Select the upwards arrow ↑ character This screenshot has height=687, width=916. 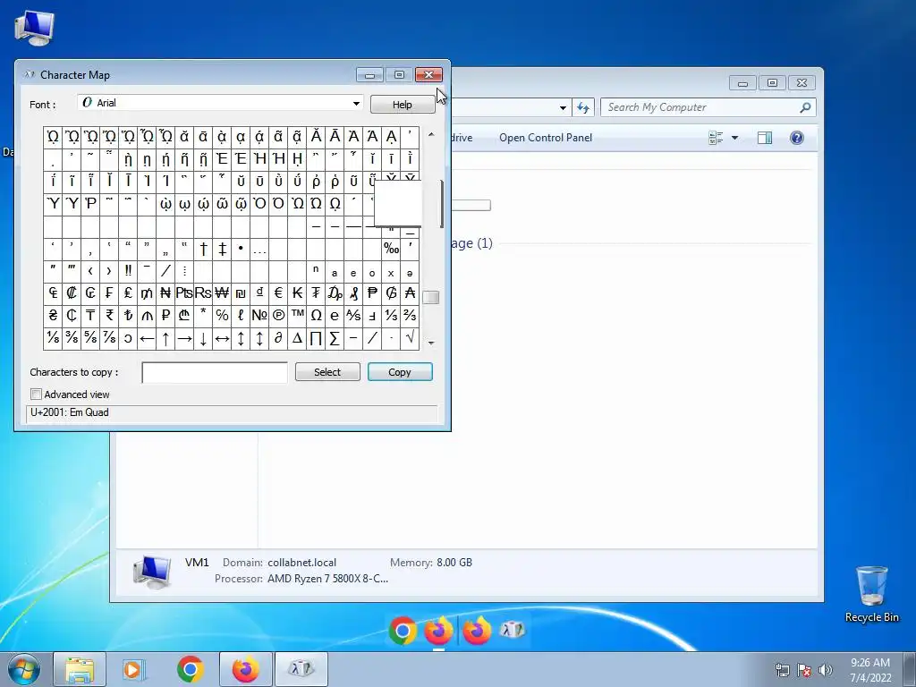click(x=165, y=337)
